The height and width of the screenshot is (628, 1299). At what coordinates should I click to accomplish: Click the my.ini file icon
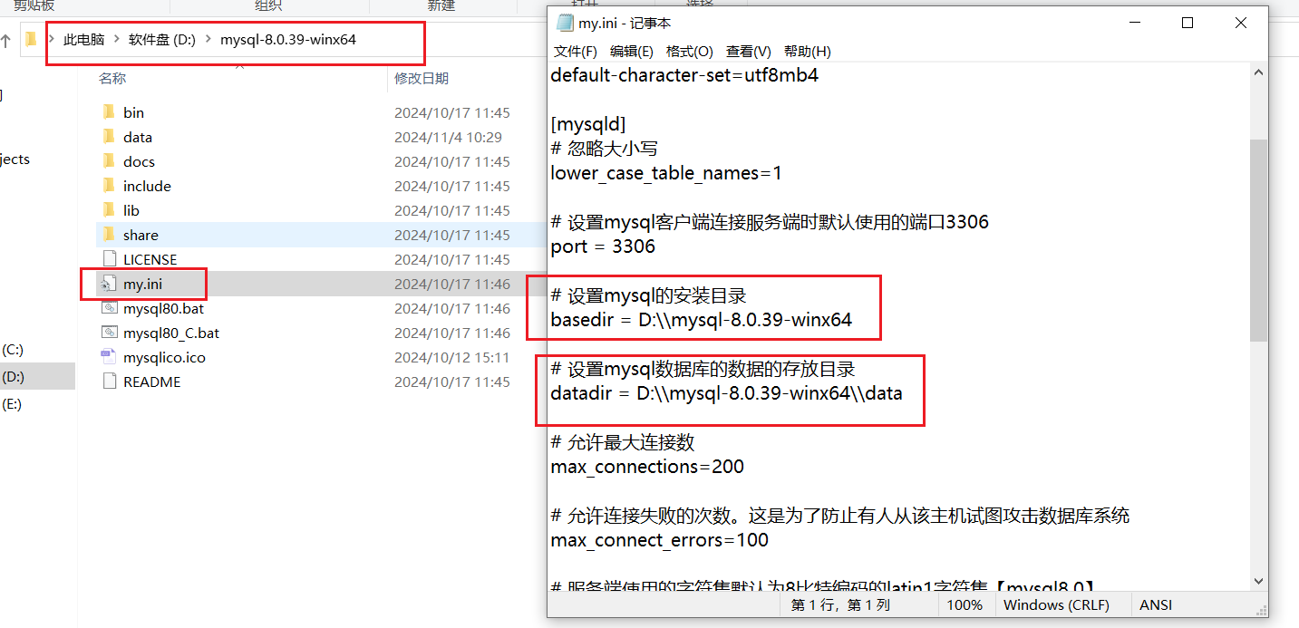click(109, 284)
